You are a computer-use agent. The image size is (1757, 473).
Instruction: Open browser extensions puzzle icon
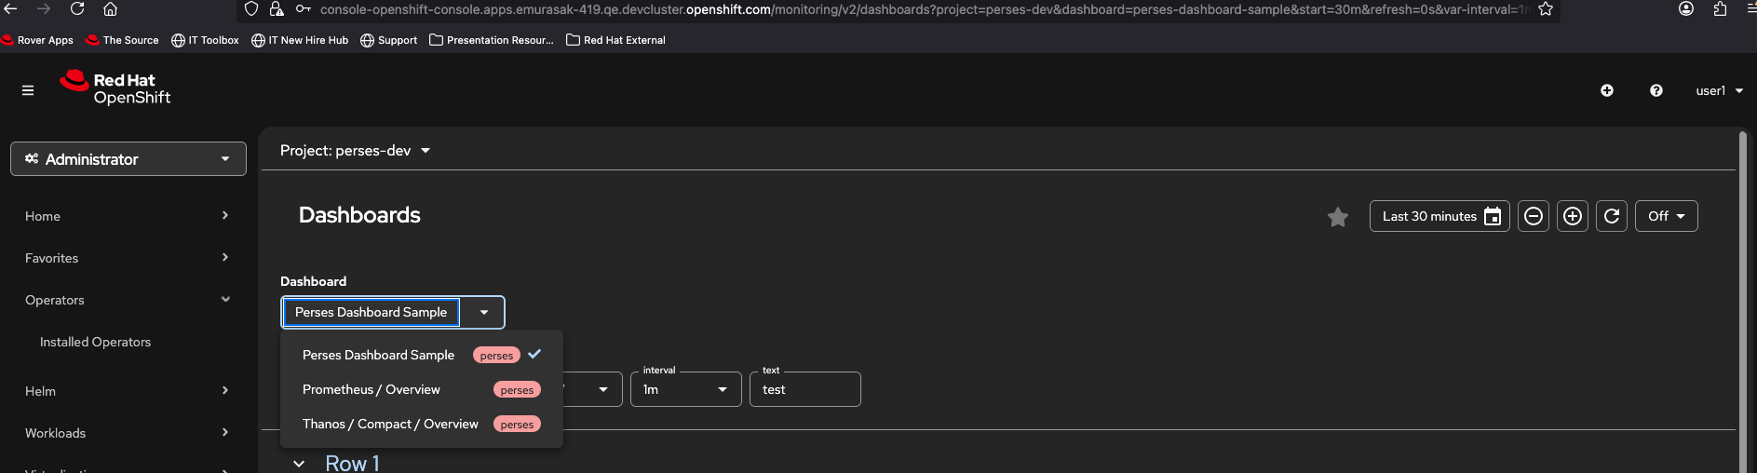pos(1720,9)
